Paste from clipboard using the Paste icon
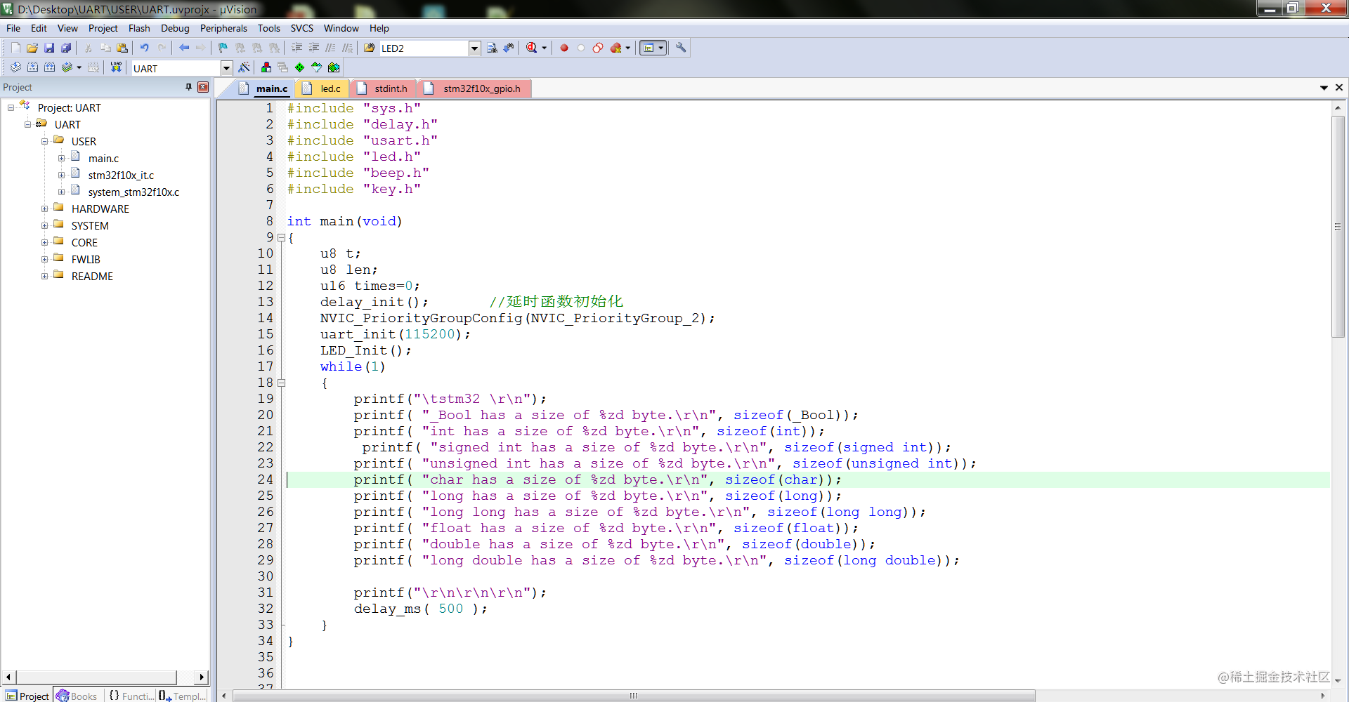This screenshot has width=1349, height=702. click(122, 48)
